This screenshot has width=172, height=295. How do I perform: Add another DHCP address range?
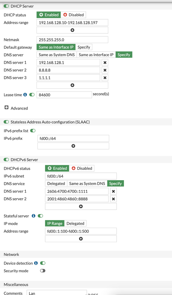(72, 30)
